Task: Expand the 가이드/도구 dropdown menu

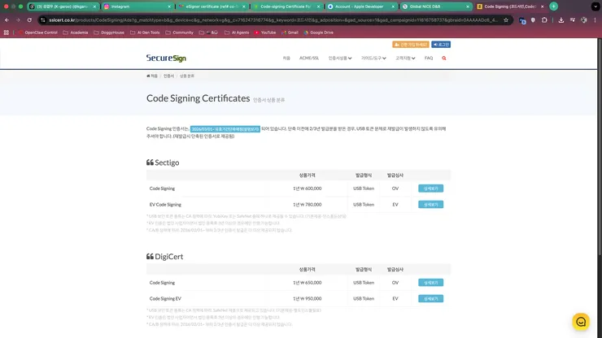Action: pyautogui.click(x=373, y=58)
